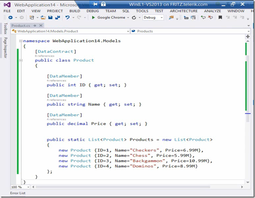This screenshot has height=198, width=255.
Task: Click the New Project toolbar icon
Action: [32, 18]
